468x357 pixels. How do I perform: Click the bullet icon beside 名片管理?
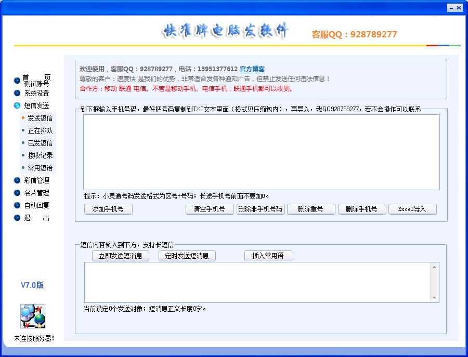pos(16,193)
